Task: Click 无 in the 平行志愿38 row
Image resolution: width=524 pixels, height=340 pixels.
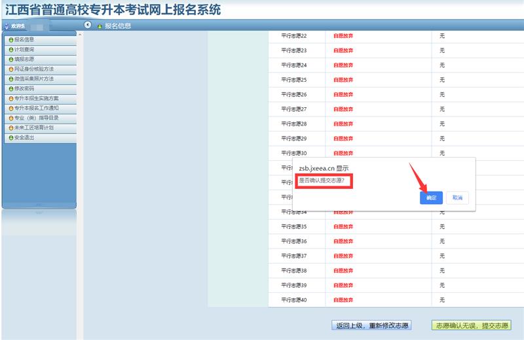Action: pos(441,271)
